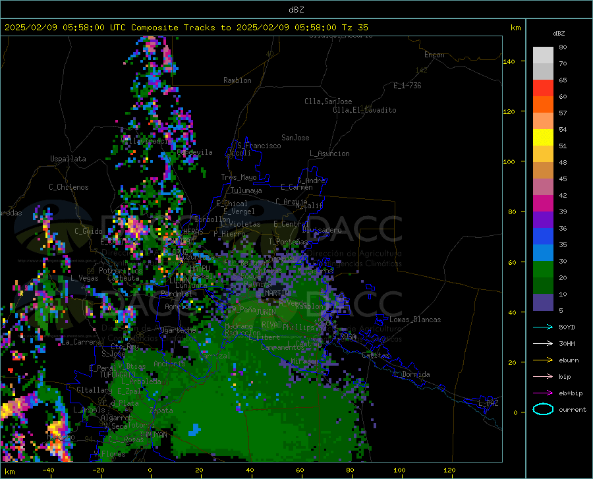Click the cyan 'current' ellipse legend icon

(543, 409)
